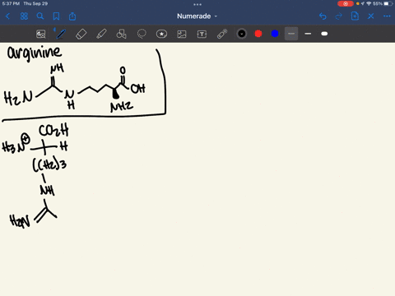Select the thinnest stroke width

291,34
